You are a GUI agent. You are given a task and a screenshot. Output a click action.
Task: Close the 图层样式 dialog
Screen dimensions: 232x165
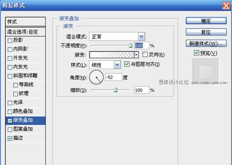pos(226,5)
